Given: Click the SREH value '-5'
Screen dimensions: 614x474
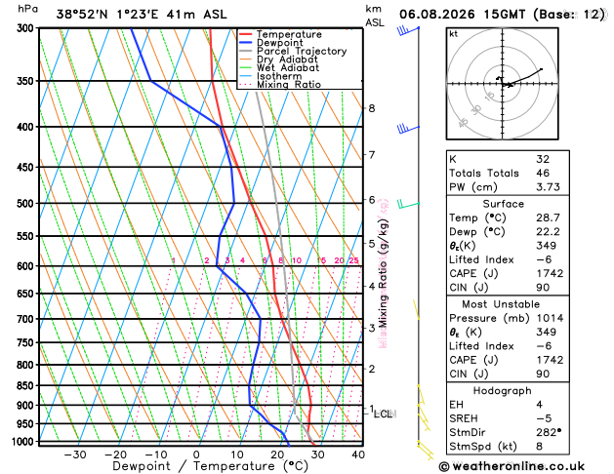Looking at the screenshot, I should [544, 418].
